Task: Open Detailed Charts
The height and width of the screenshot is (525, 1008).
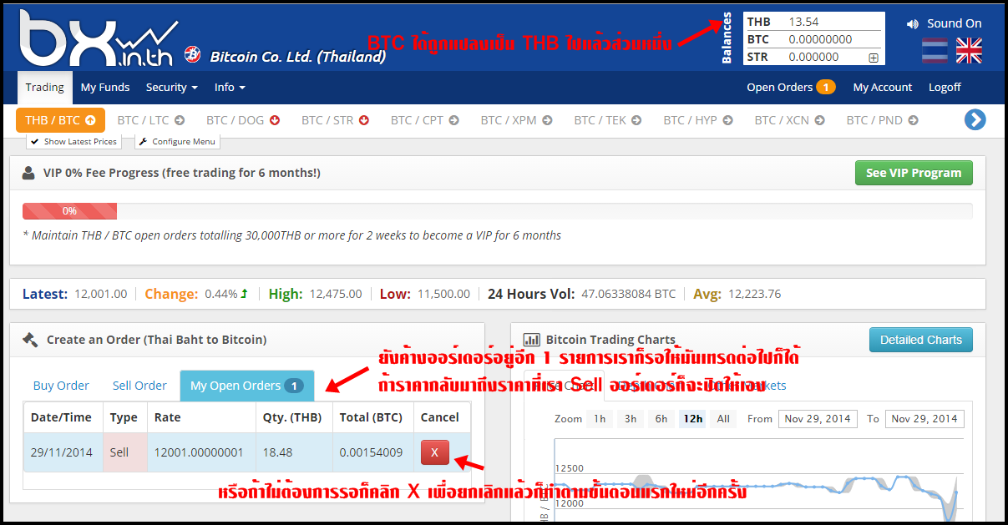Action: point(920,340)
